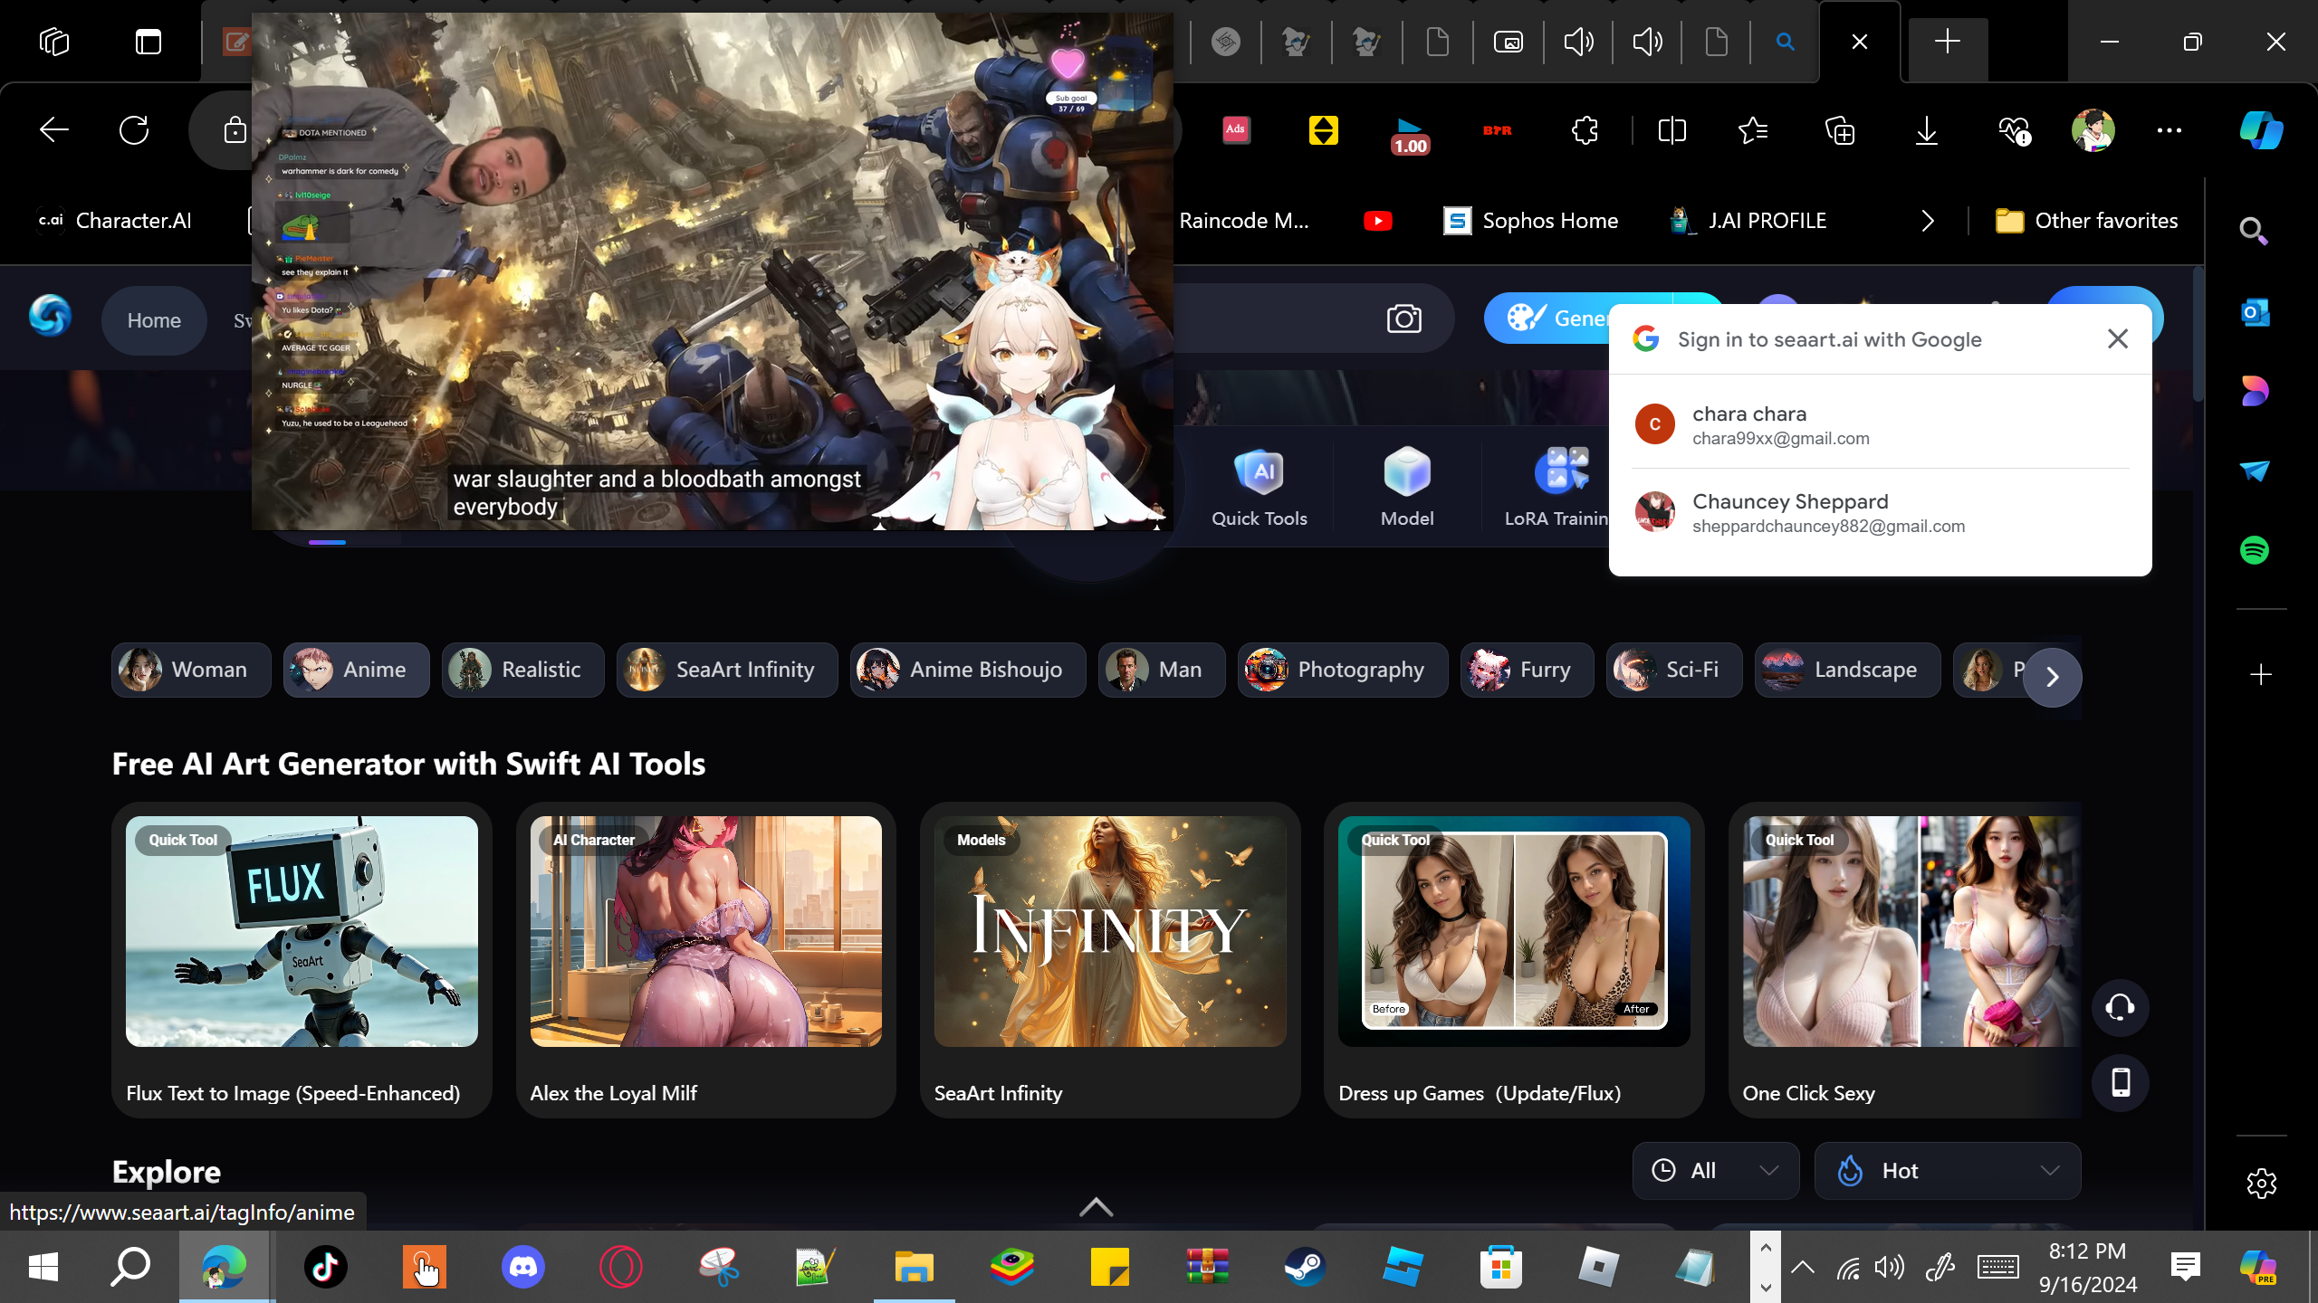Open browser settings and more menu
Screen dimensions: 2318x1303
(x=2170, y=130)
